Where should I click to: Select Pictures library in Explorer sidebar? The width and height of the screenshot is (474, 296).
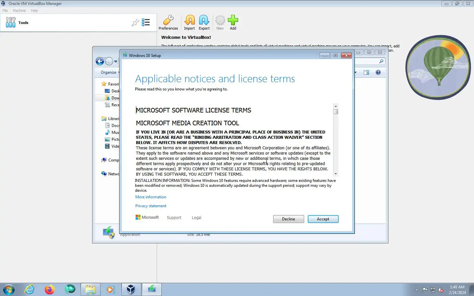[x=112, y=139]
